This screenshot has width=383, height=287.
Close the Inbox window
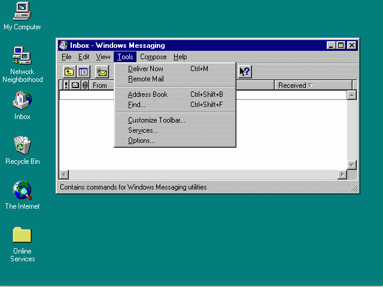pos(352,45)
